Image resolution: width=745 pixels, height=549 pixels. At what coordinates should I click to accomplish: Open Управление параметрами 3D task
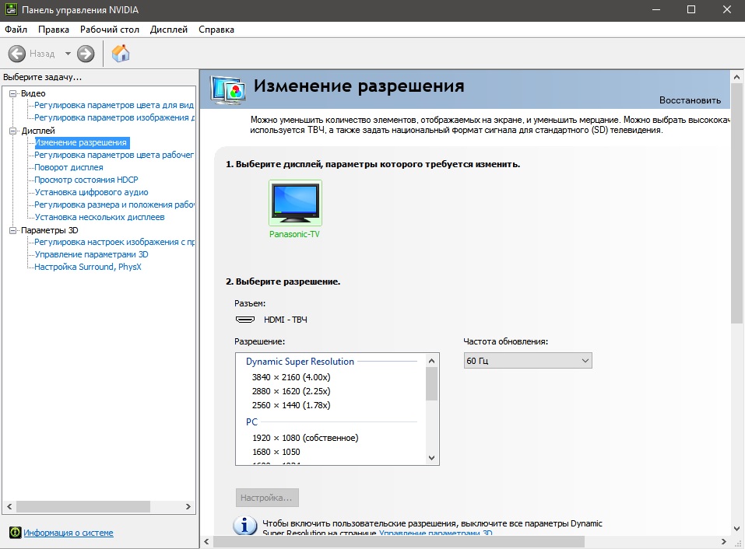pyautogui.click(x=91, y=254)
